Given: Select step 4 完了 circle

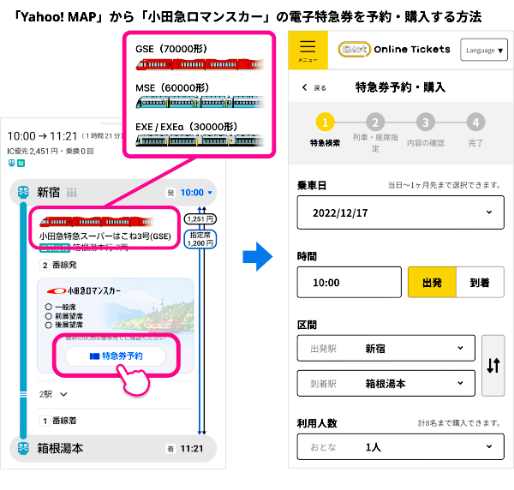Looking at the screenshot, I should coord(475,122).
